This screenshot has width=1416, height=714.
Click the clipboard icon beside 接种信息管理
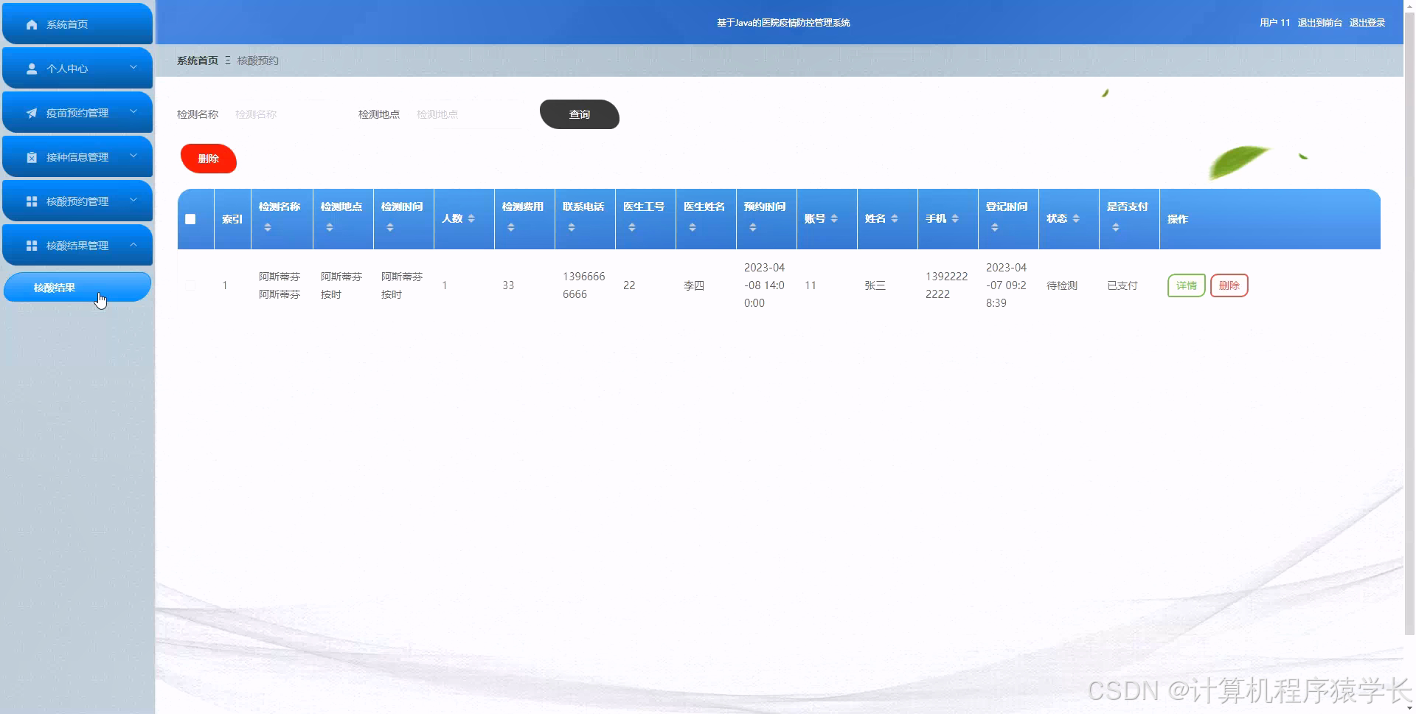pyautogui.click(x=32, y=157)
